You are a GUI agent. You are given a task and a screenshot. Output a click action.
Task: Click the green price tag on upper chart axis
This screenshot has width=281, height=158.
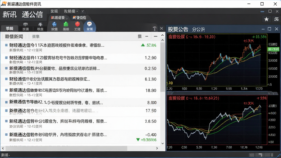click(273, 49)
